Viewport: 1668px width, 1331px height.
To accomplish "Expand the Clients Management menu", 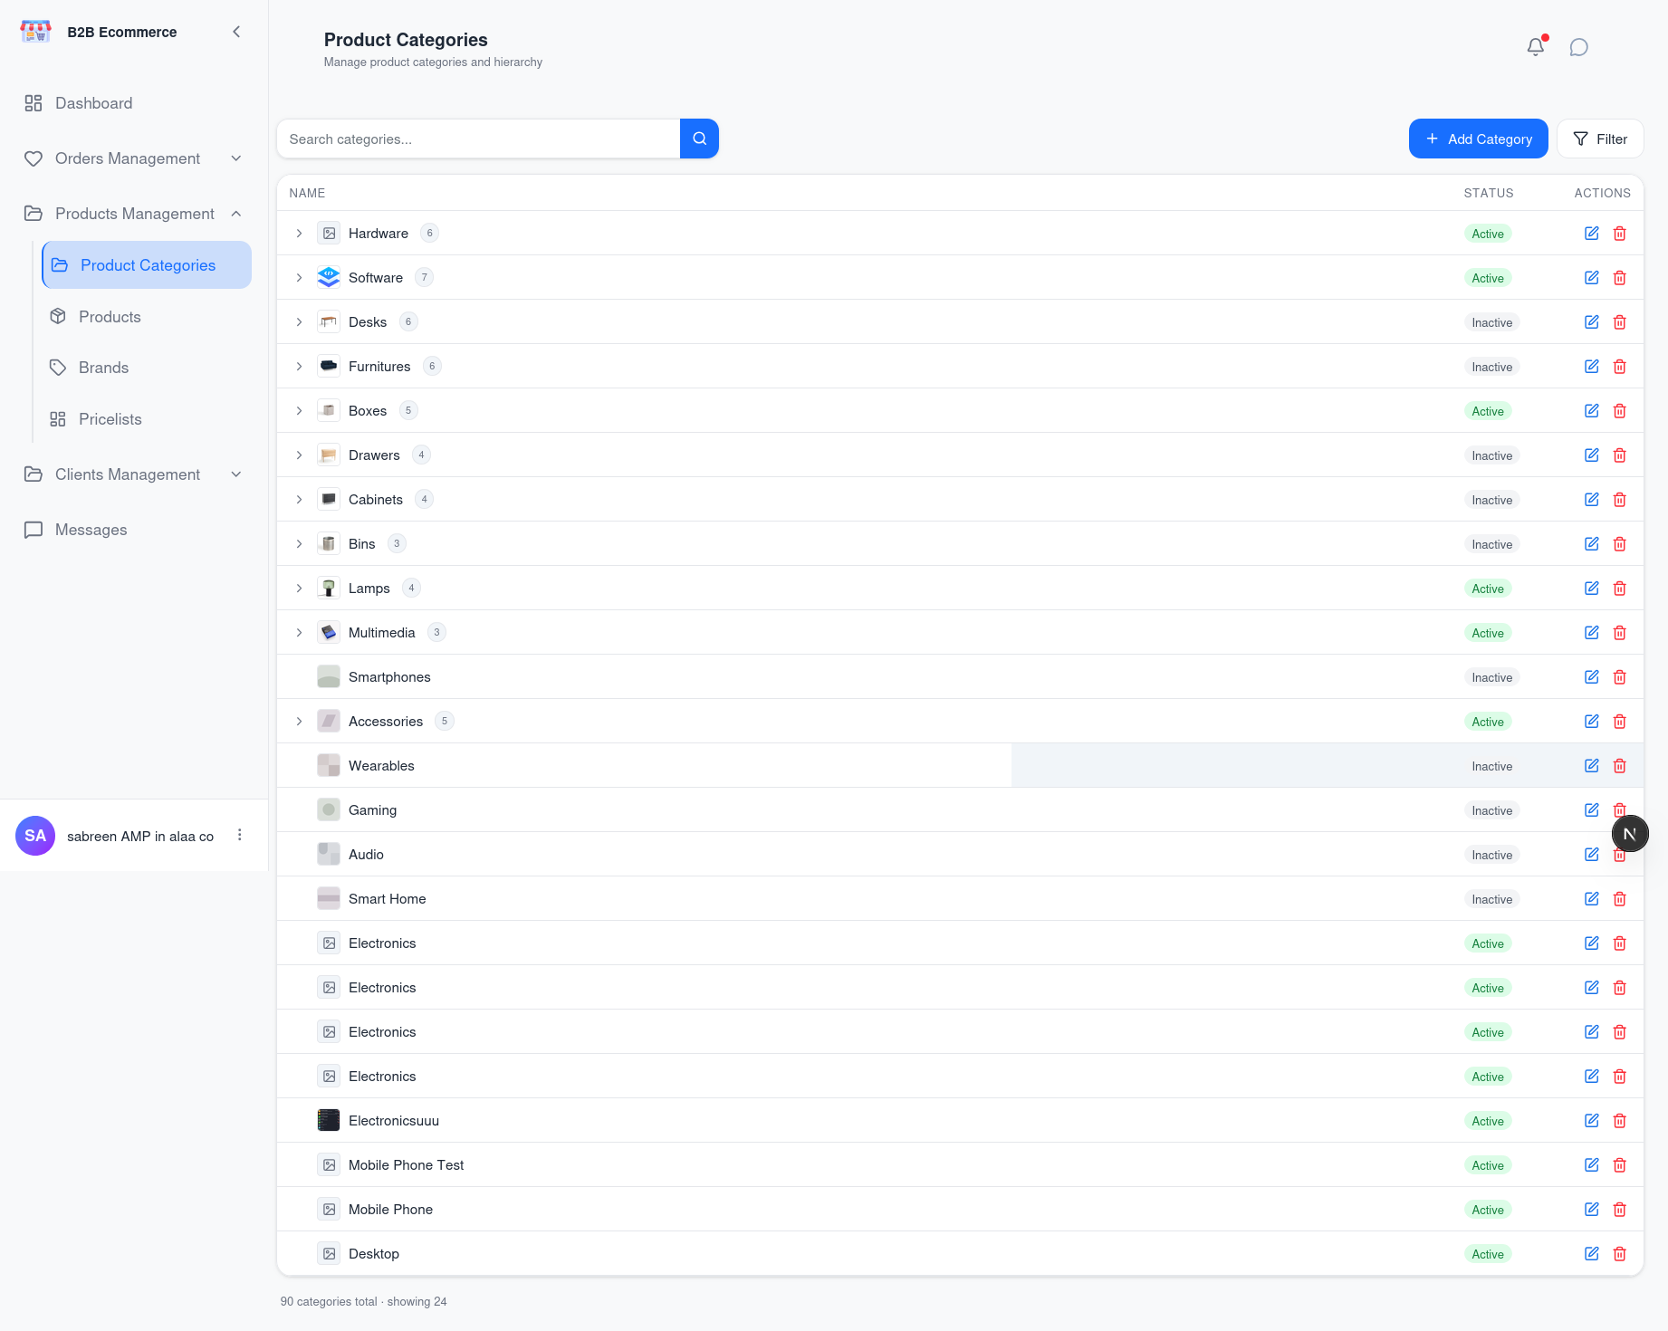I will (x=134, y=474).
